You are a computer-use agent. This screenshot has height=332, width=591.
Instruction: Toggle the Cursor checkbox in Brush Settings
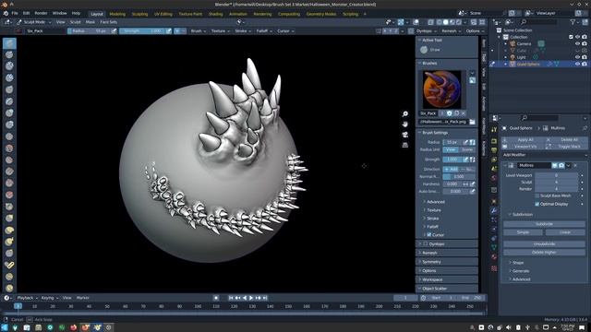[x=428, y=235]
